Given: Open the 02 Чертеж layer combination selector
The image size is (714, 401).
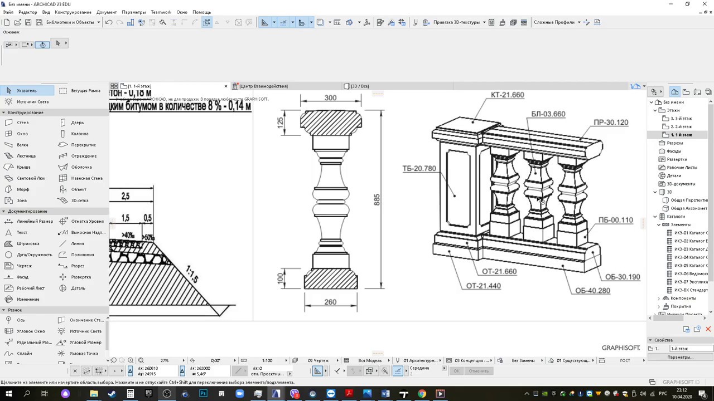Looking at the screenshot, I should click(319, 360).
